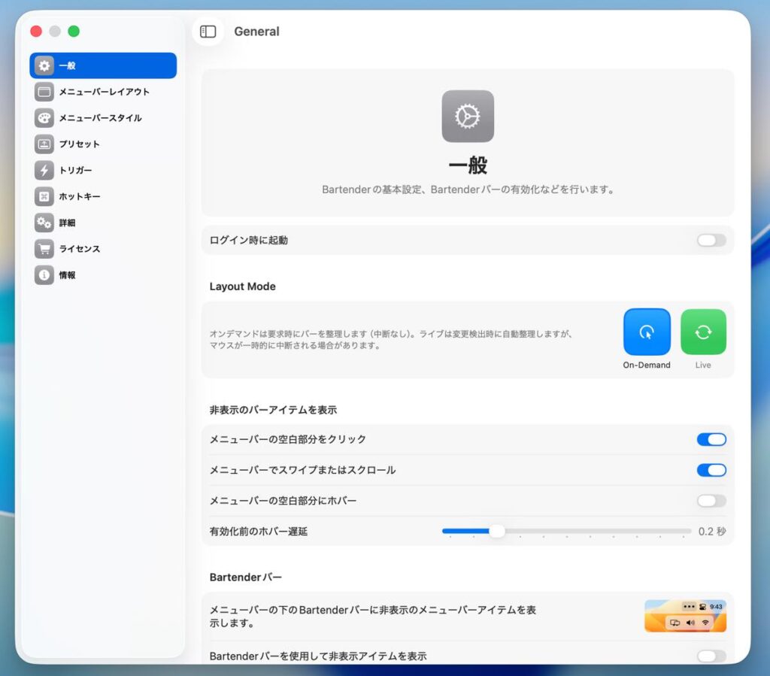Select the 一般 sidebar item
Viewport: 770px width, 676px height.
(x=103, y=65)
